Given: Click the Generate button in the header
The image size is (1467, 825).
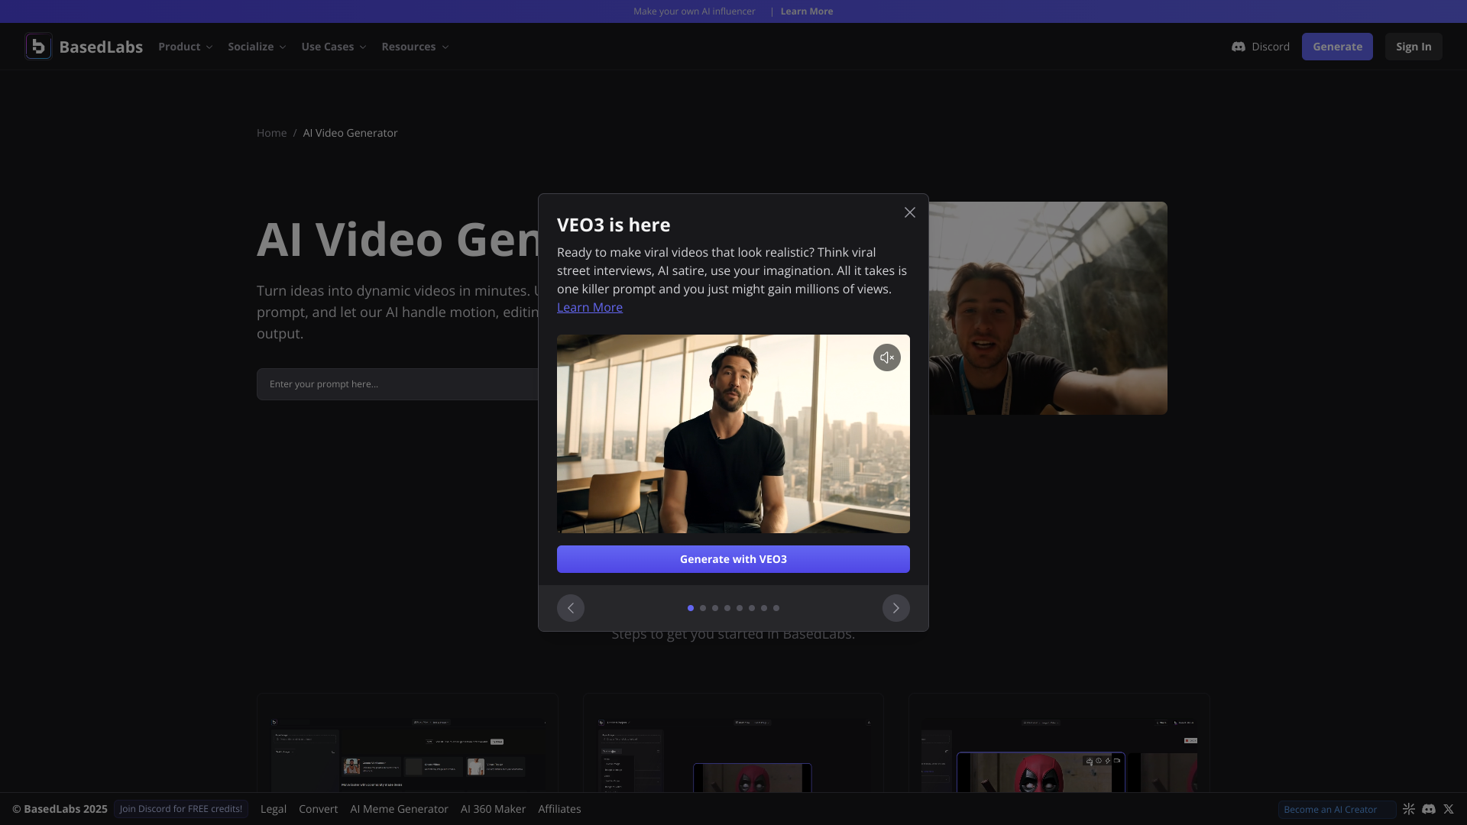Looking at the screenshot, I should 1337,47.
